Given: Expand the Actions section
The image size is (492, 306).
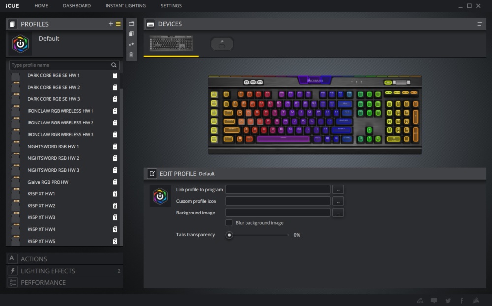Looking at the screenshot, I should [64, 259].
